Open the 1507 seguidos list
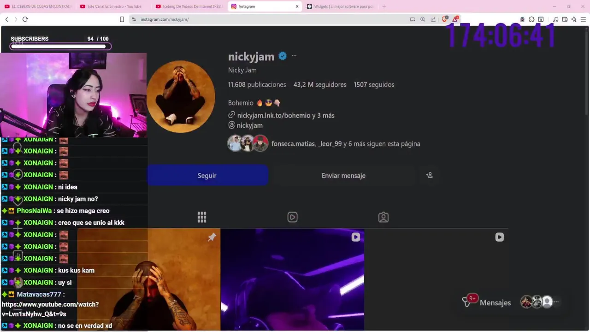Viewport: 590px width, 332px height. (x=374, y=85)
